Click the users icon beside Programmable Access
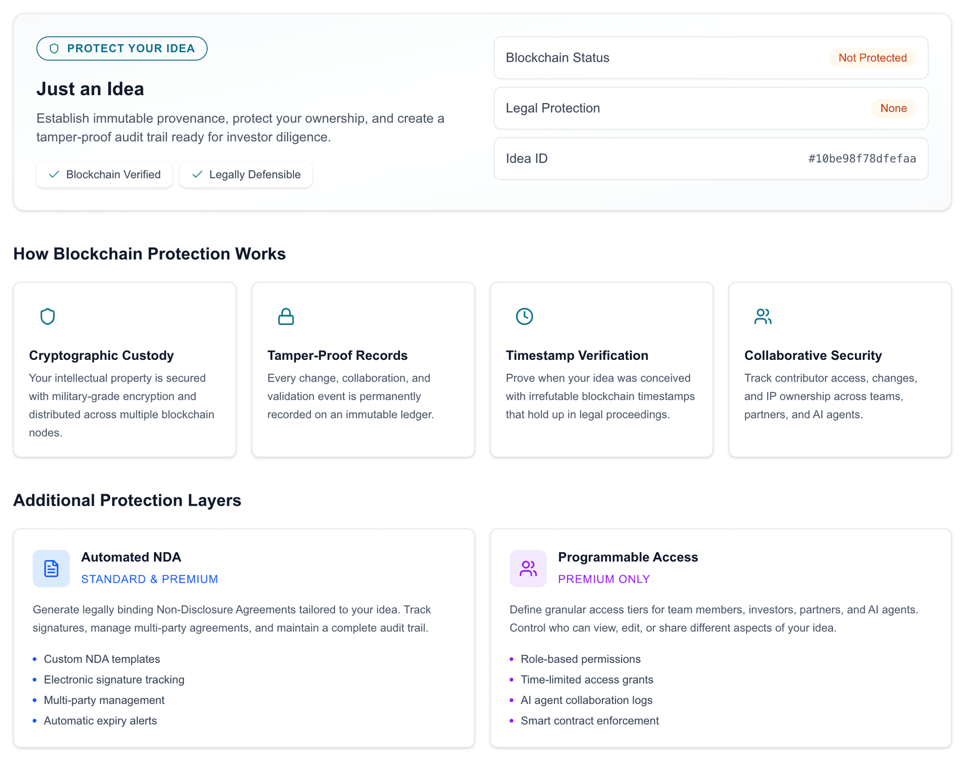Image resolution: width=966 pixels, height=758 pixels. [528, 568]
